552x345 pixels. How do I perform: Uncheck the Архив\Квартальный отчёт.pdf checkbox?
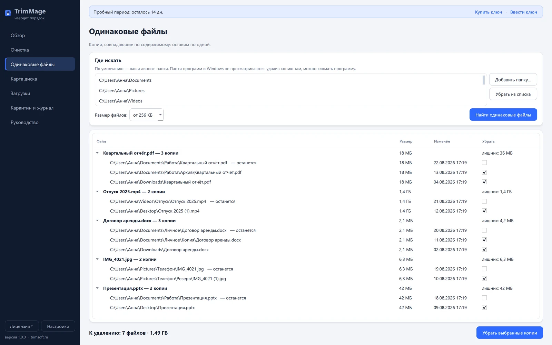click(x=484, y=172)
